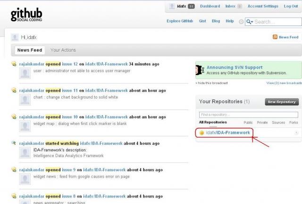
Task: Click text 'widget map : dialog when first click marker is blank'
Action: pos(80,124)
